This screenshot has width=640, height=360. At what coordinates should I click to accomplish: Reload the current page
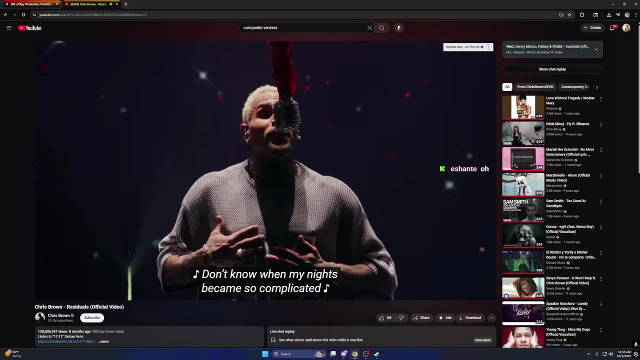coord(23,15)
